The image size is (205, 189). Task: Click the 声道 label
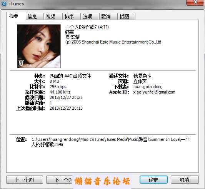tap(123, 81)
